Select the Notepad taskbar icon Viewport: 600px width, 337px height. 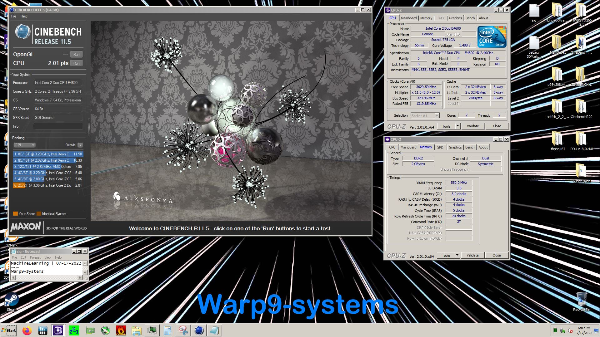tap(215, 330)
